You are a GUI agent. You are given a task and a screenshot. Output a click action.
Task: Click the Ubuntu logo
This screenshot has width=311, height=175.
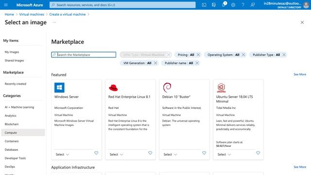221,87
